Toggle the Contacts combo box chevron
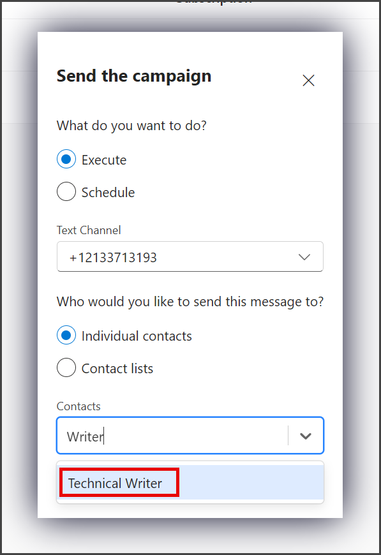 point(306,436)
